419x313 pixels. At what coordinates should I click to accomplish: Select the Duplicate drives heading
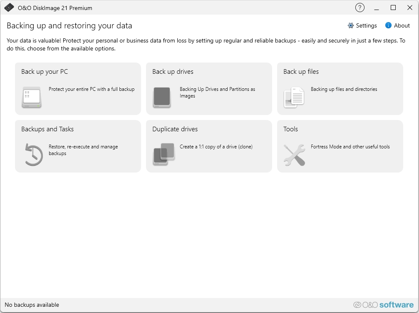175,129
